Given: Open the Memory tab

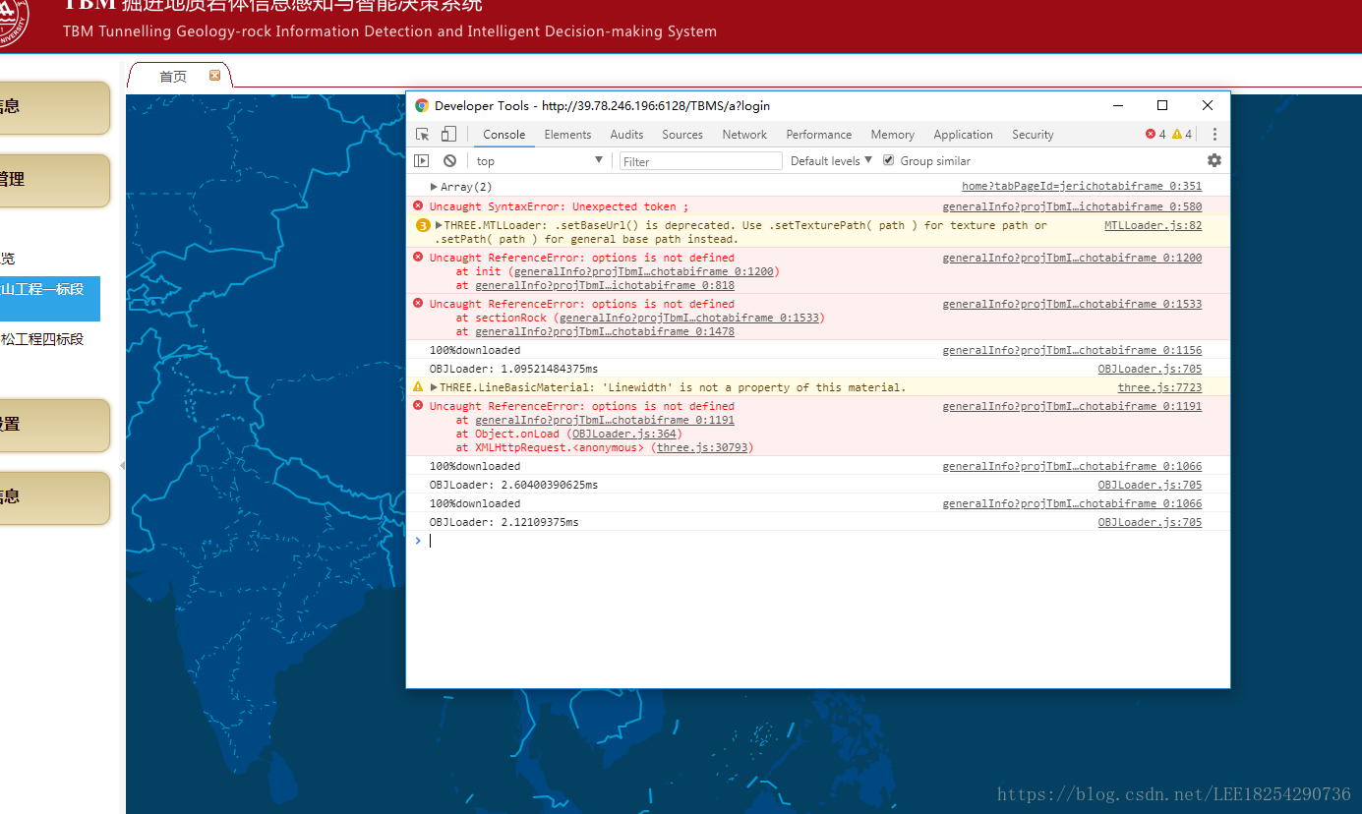Looking at the screenshot, I should (892, 135).
